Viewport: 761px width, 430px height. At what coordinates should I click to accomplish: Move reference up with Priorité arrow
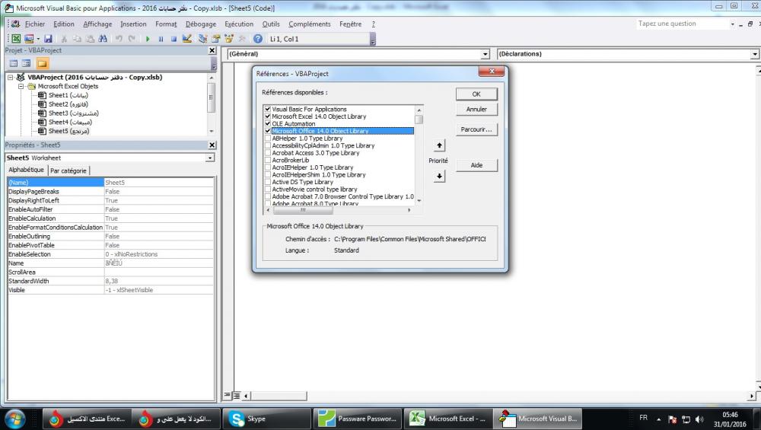click(439, 145)
